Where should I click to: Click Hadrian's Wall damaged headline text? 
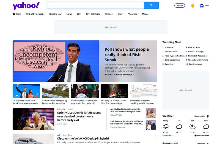[54, 102]
